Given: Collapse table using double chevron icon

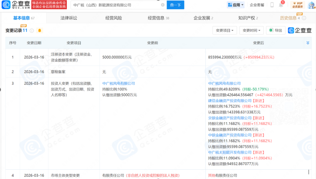Looking at the screenshot, I should 308,43.
